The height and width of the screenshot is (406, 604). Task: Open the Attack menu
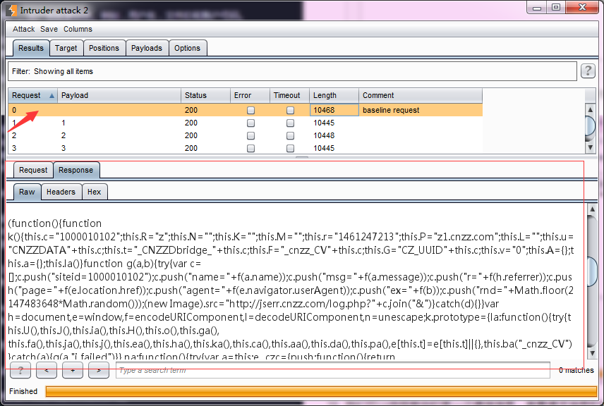click(23, 29)
